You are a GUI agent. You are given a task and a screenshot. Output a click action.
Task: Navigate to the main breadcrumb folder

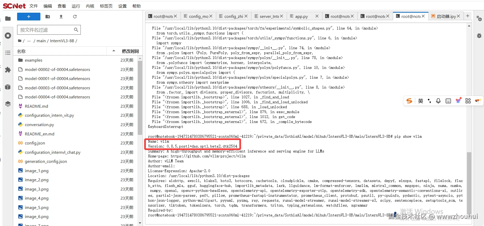[x=41, y=41]
